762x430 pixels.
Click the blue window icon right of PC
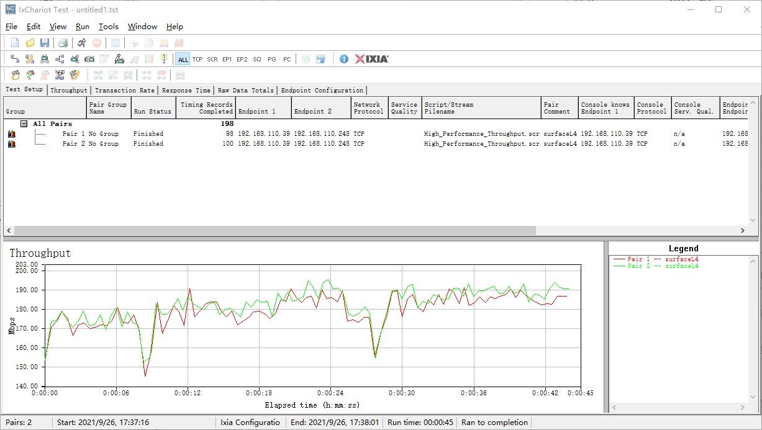click(x=321, y=59)
